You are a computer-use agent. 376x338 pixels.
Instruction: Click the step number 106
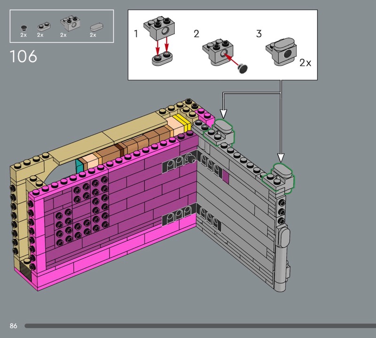click(23, 57)
